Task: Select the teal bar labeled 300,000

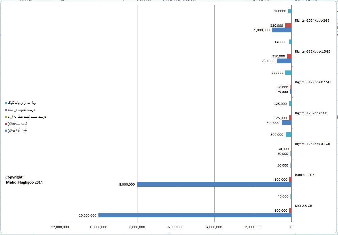Action: pyautogui.click(x=288, y=135)
